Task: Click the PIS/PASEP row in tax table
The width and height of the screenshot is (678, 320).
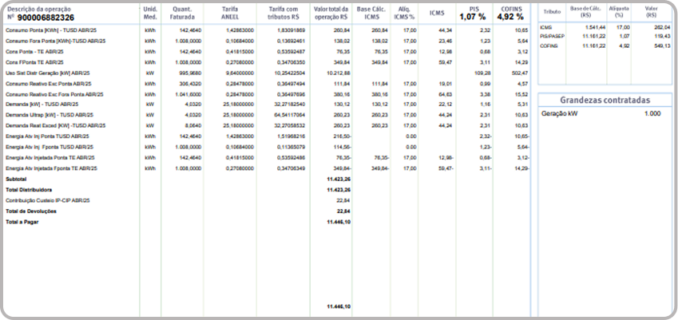Action: click(x=553, y=36)
